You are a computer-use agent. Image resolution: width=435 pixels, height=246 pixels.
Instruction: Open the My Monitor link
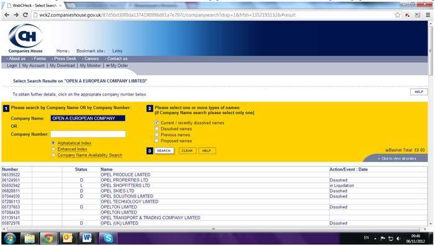pos(91,66)
